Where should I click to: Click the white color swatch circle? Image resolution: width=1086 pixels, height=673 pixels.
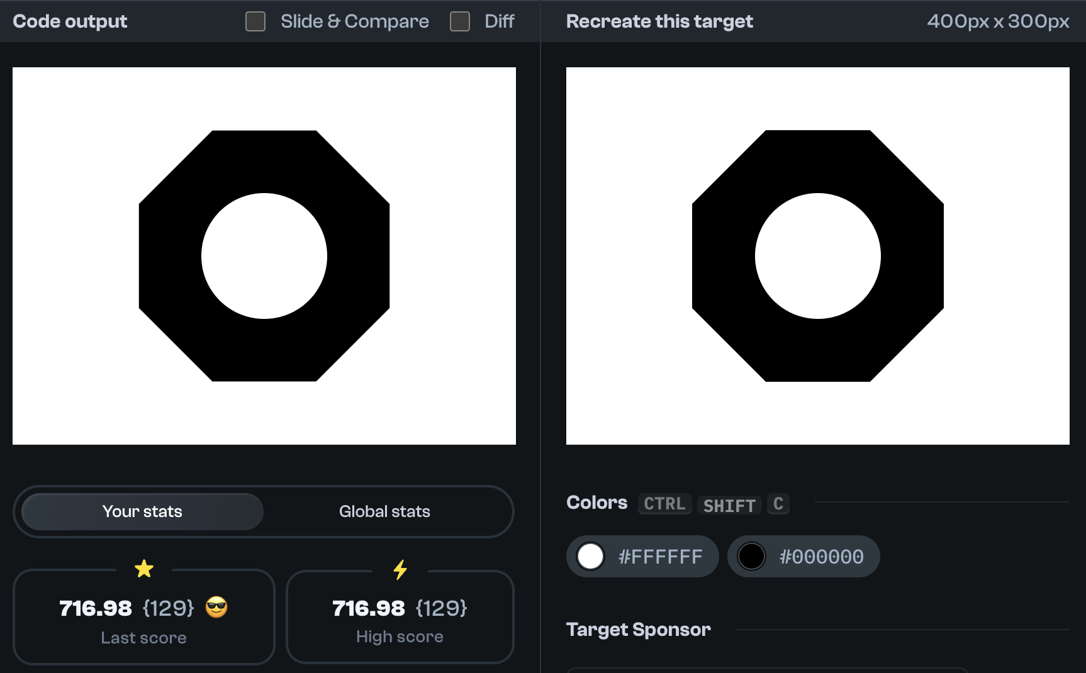pyautogui.click(x=591, y=557)
